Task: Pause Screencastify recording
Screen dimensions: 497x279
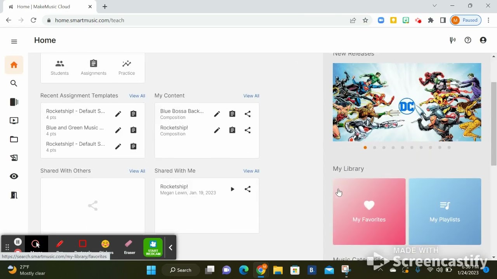Action: (17, 242)
